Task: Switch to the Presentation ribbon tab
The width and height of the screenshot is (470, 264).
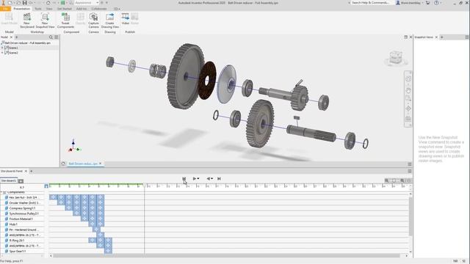Action: 21,9
